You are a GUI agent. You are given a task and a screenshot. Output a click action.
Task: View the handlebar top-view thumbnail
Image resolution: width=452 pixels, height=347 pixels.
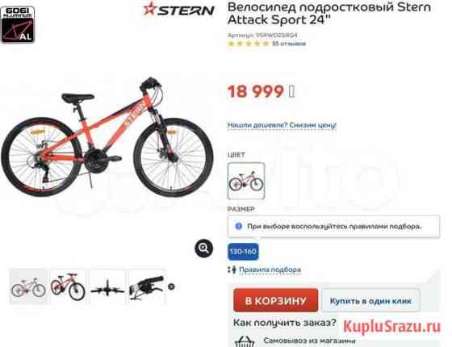[107, 286]
